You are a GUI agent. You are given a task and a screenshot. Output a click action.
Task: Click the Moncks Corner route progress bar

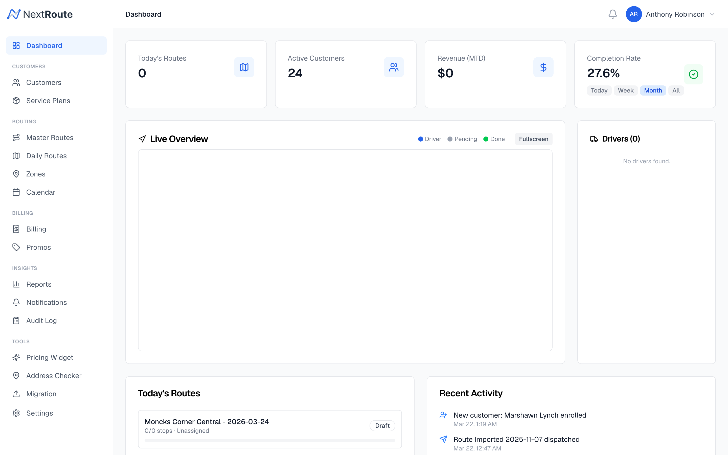[x=269, y=440]
